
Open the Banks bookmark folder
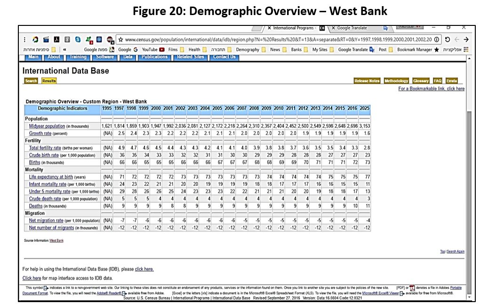(300, 49)
